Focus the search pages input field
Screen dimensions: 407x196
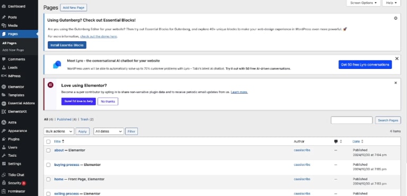[x=351, y=120]
